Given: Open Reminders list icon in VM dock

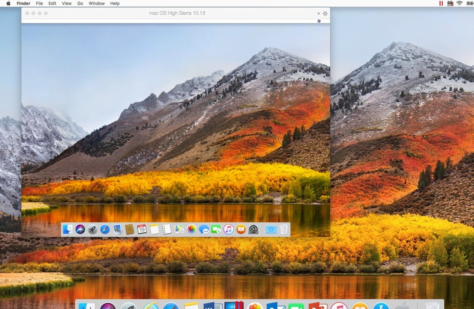Looking at the screenshot, I should (x=167, y=229).
